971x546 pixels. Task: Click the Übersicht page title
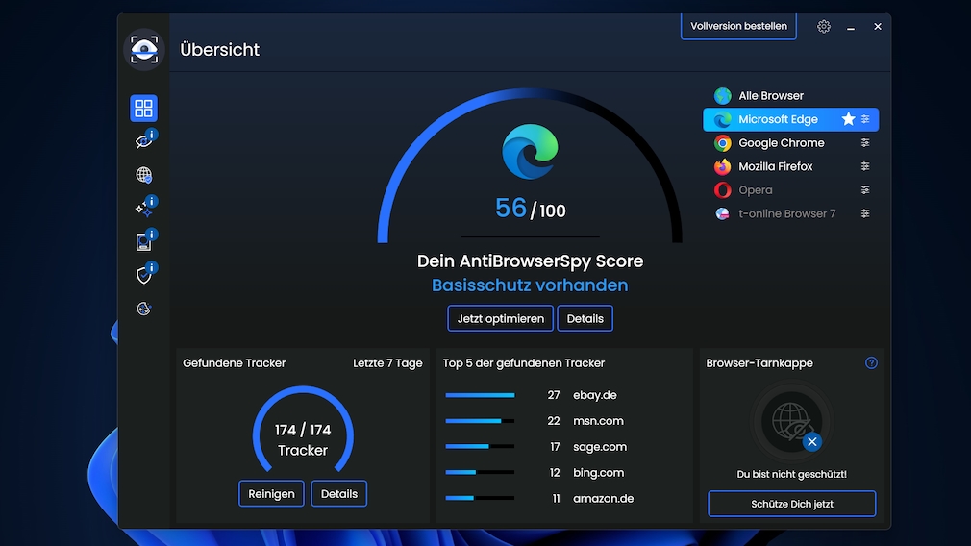tap(220, 50)
